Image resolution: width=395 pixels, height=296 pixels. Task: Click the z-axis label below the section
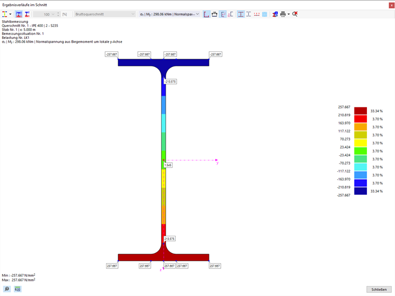click(x=161, y=270)
